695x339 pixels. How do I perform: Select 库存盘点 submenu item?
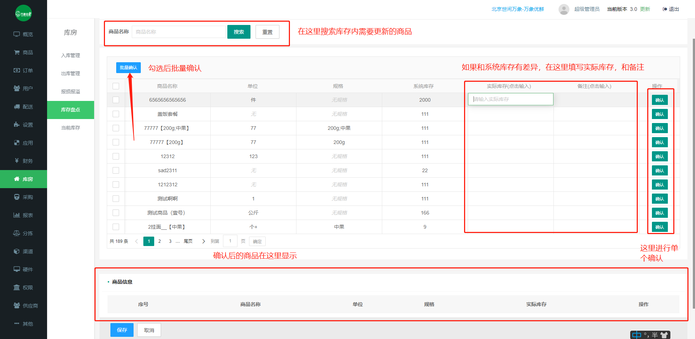click(x=71, y=110)
